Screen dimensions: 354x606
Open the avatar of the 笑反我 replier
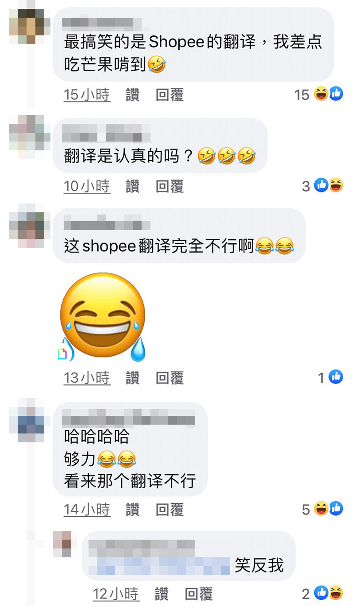pos(62,544)
